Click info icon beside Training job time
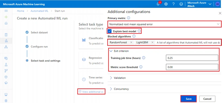Viewport: 222px width, 103px height. [144, 58]
